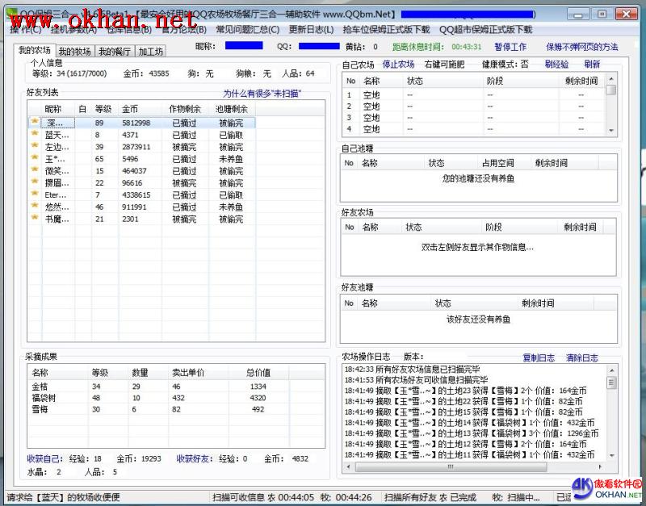The image size is (646, 506).
Task: Click the 停止农场 link
Action: (x=398, y=65)
